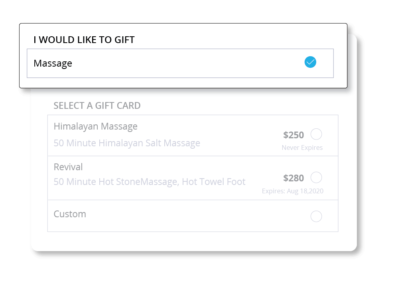Viewport: 400px width, 289px height.
Task: Click the Never Expires label
Action: click(x=302, y=147)
